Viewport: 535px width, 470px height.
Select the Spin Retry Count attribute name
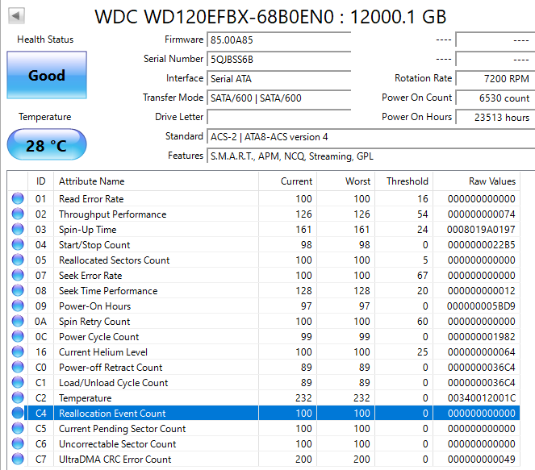(94, 322)
